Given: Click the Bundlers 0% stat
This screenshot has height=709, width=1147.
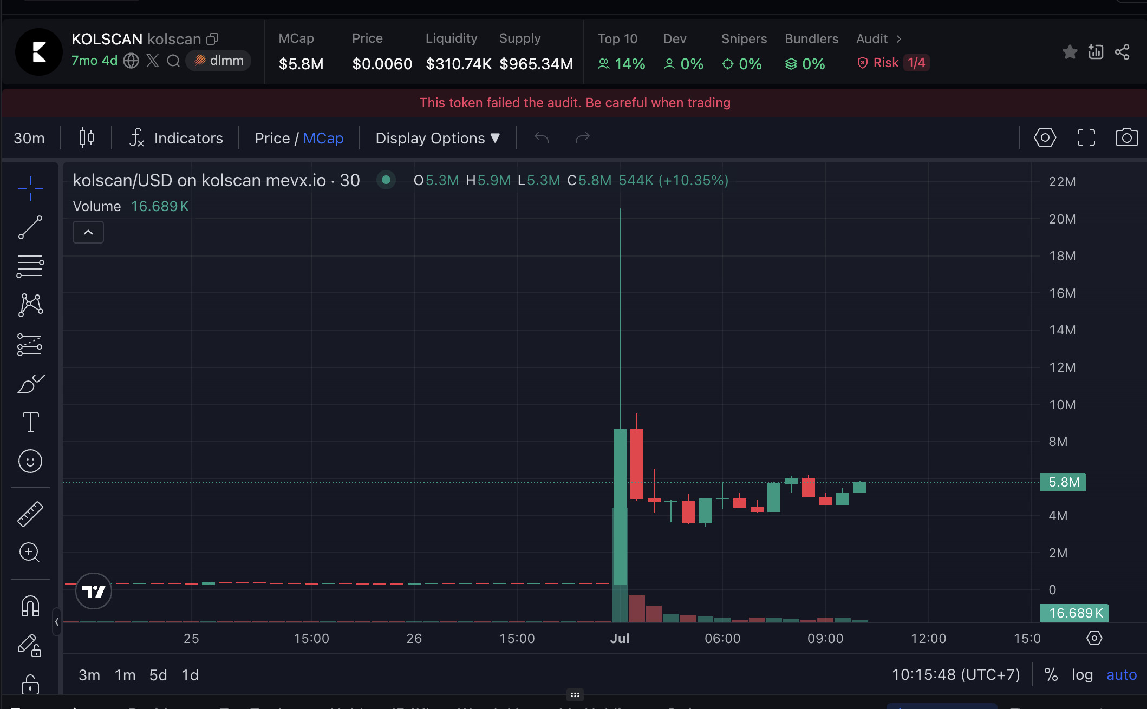Looking at the screenshot, I should [x=811, y=52].
